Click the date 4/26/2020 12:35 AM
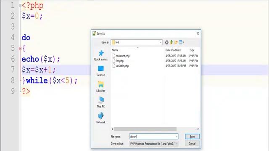 pos(176,56)
